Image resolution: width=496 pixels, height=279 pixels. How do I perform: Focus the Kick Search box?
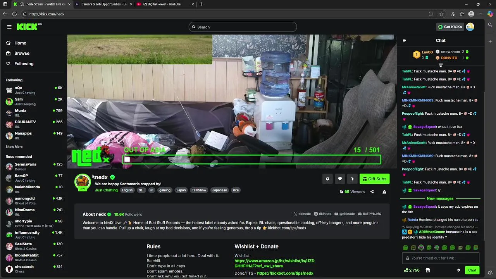[243, 27]
